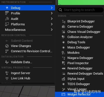Click the Validate Data icon
The width and height of the screenshot is (104, 97).
pyautogui.click(x=7, y=62)
